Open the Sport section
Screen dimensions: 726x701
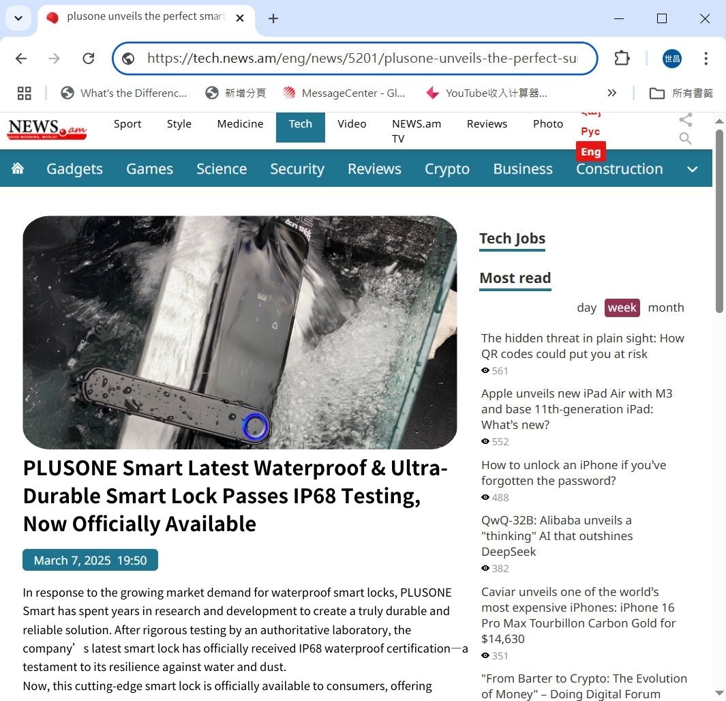click(127, 124)
